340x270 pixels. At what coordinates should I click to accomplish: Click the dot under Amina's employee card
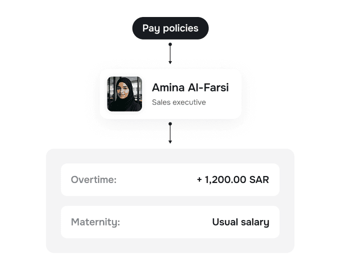pyautogui.click(x=170, y=123)
